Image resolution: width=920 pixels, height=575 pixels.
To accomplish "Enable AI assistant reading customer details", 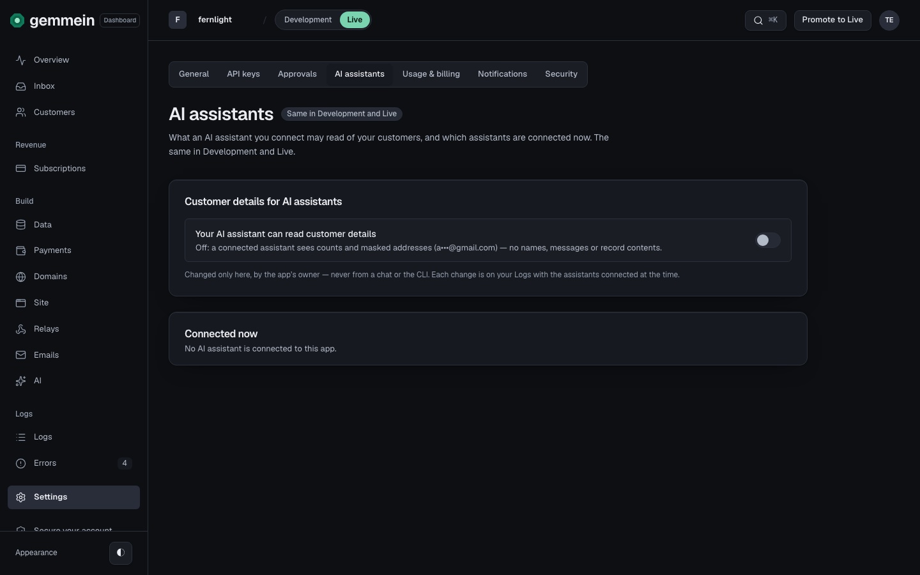I will coord(767,240).
